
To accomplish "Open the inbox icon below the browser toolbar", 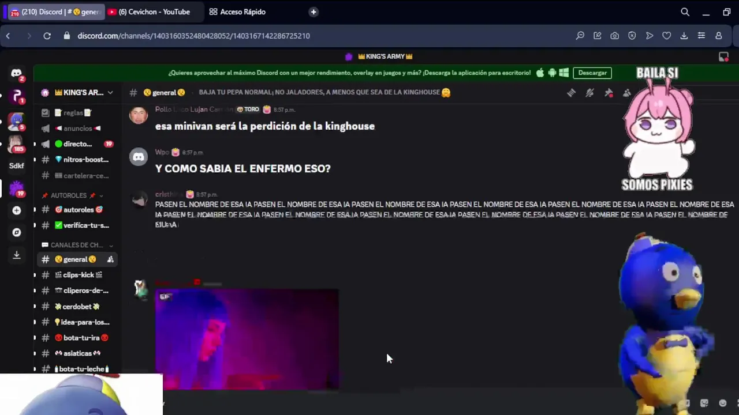I will click(x=723, y=56).
